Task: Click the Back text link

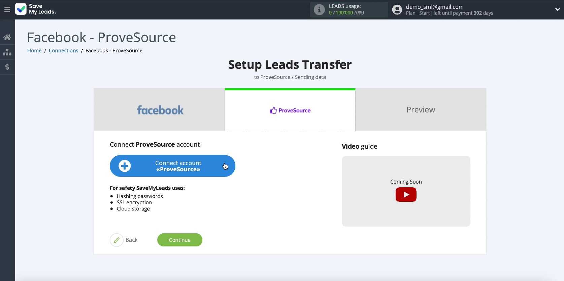Action: point(131,240)
